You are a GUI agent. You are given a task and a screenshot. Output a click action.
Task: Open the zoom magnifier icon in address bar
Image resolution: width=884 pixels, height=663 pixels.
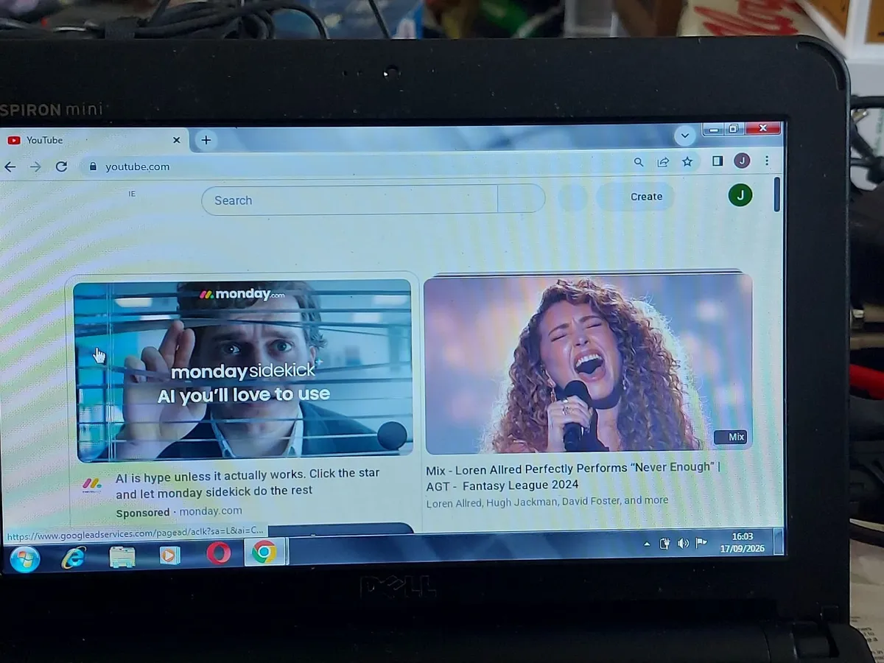click(639, 162)
